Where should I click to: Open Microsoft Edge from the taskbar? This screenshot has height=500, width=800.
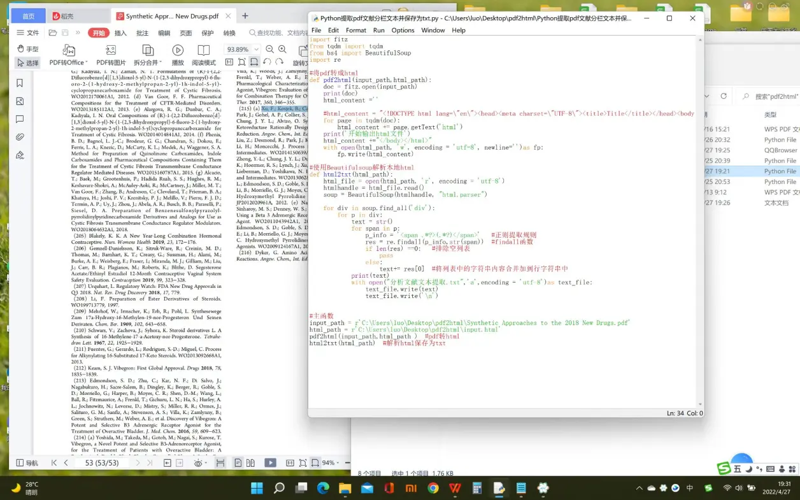click(x=323, y=489)
